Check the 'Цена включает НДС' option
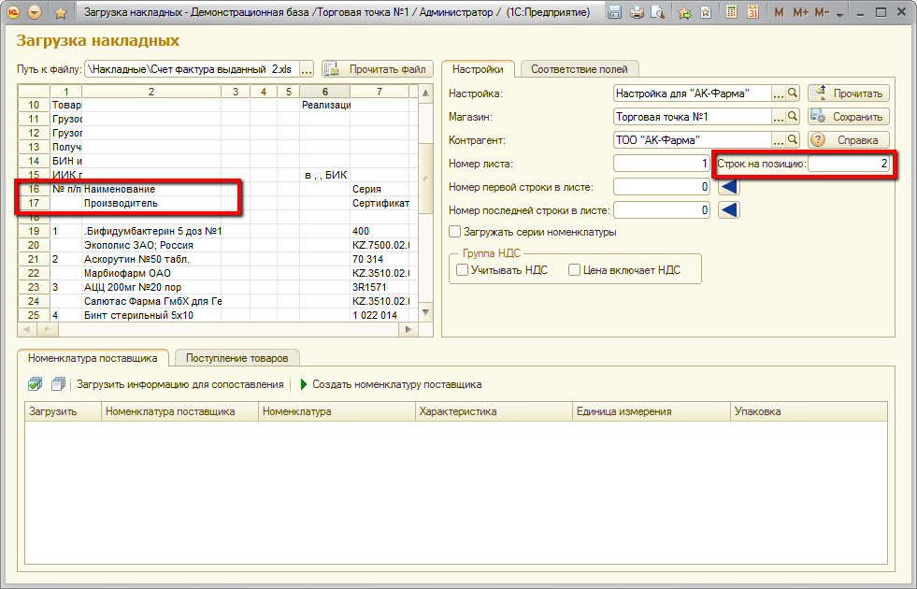The image size is (917, 589). pyautogui.click(x=574, y=270)
